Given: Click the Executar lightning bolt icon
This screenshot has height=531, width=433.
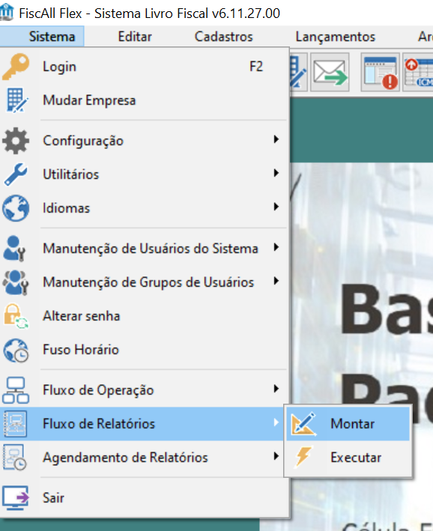Looking at the screenshot, I should [303, 457].
